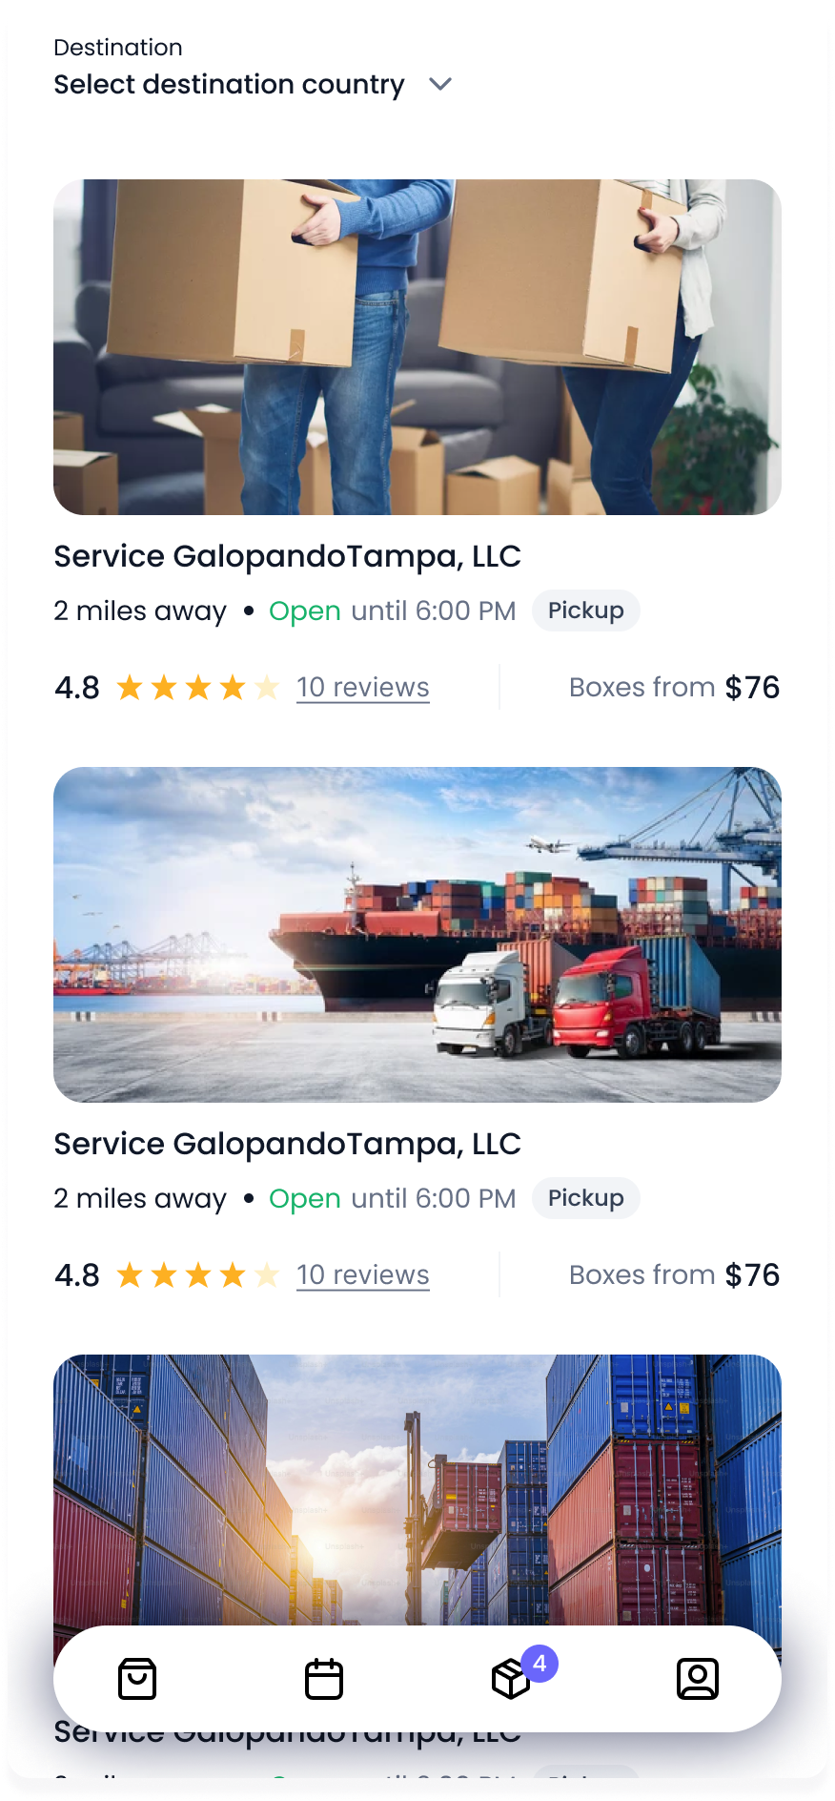Open the shopping bag tab
The height and width of the screenshot is (1801, 835).
pos(137,1679)
